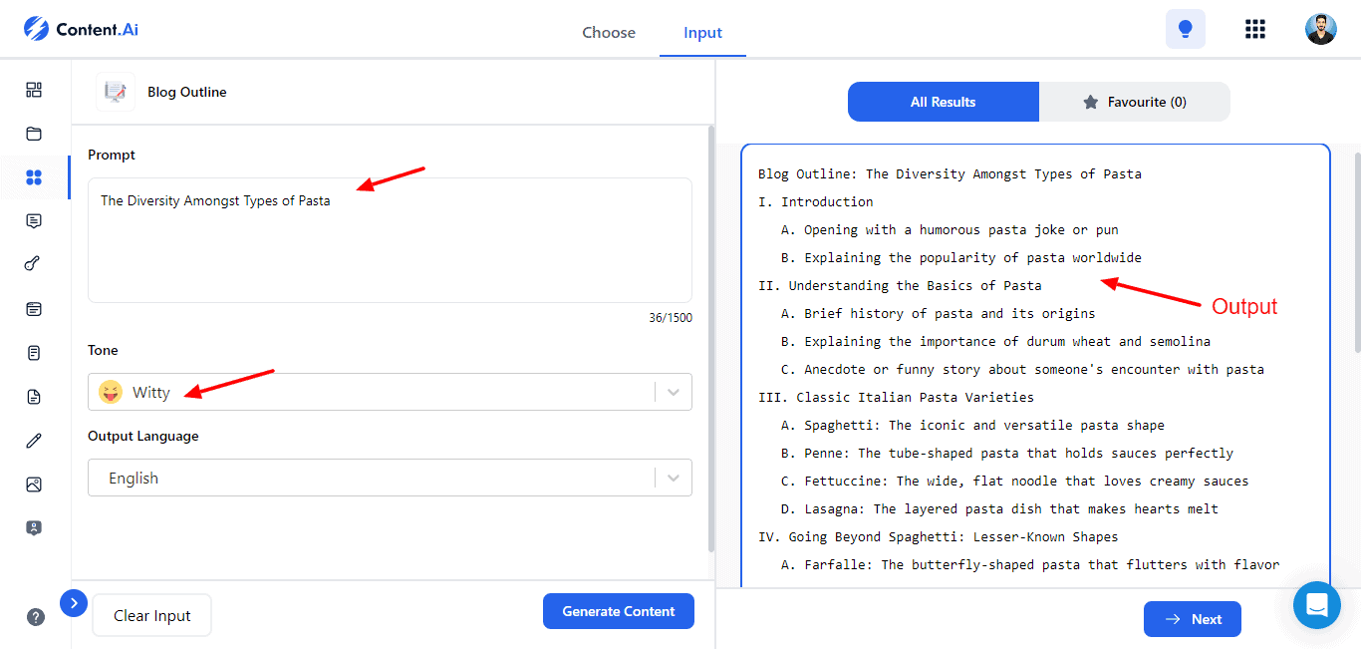Open the user profile avatar

tap(1320, 29)
